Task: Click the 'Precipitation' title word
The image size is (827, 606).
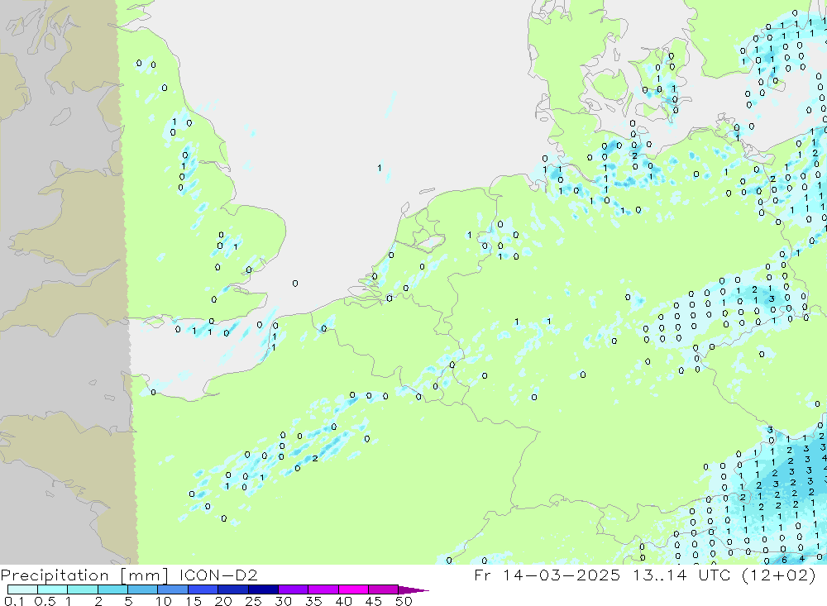Action: click(55, 575)
